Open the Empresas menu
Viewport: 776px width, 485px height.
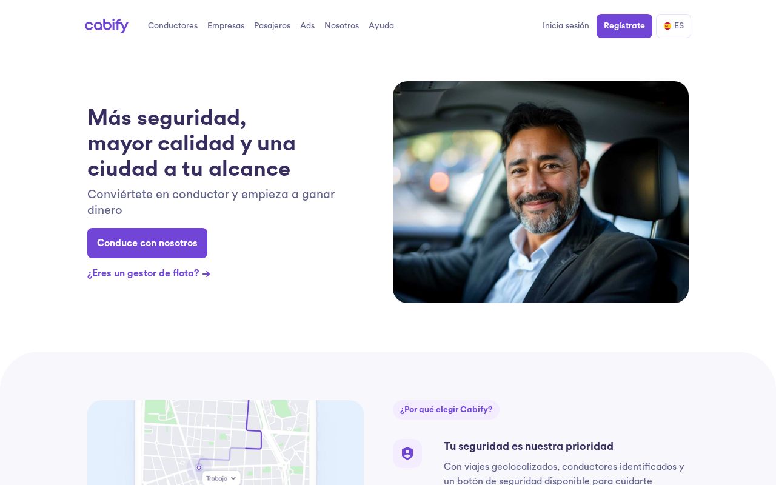tap(226, 26)
